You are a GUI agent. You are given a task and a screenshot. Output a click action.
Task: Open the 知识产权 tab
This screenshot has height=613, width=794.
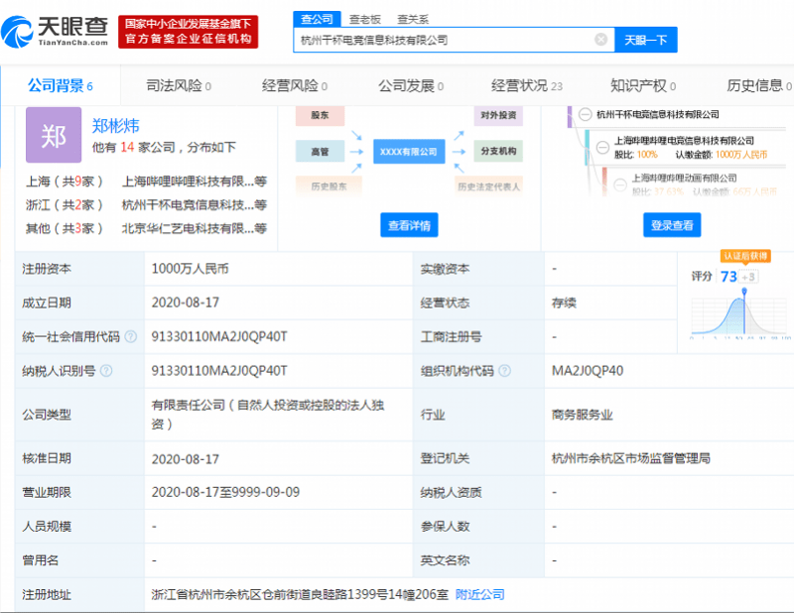643,85
